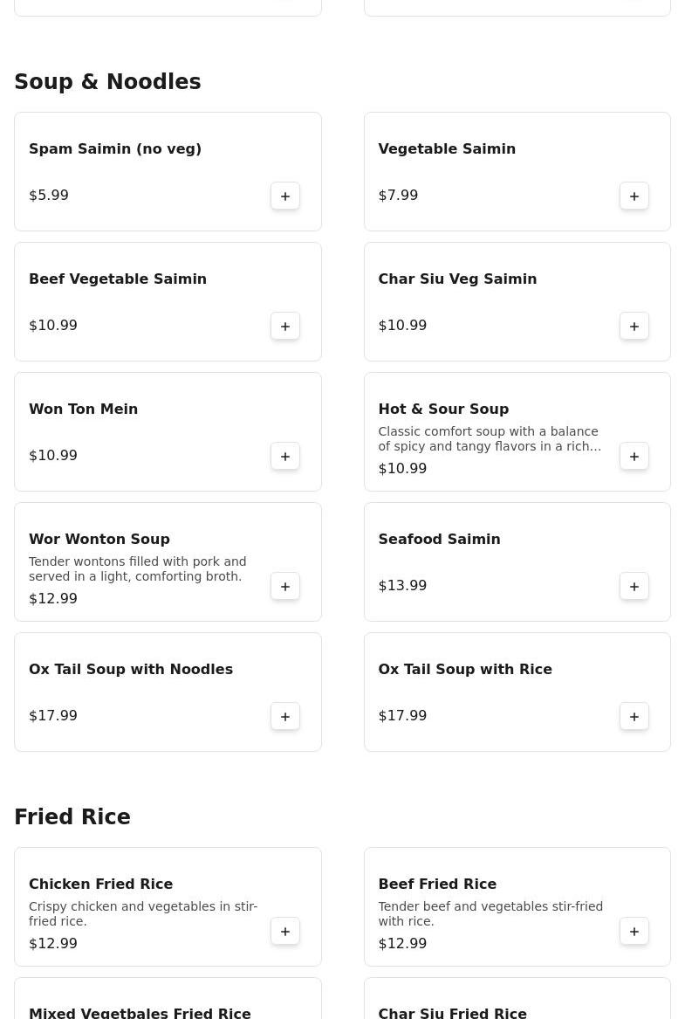Add Hot & Sour Soup to cart
The width and height of the screenshot is (685, 1019).
tap(634, 457)
